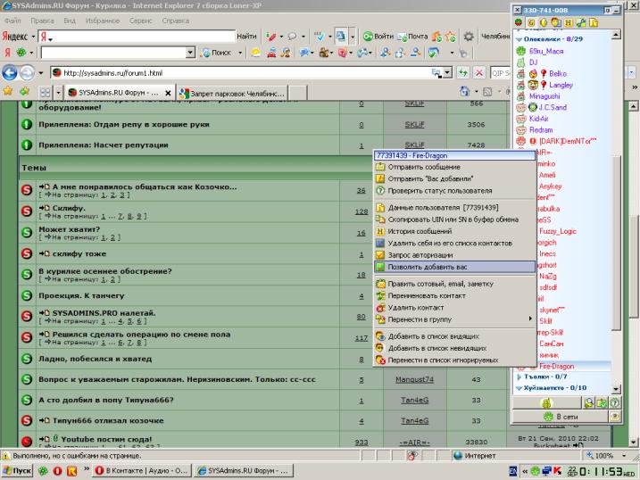Open the Home icon in tab bar

[x=464, y=91]
